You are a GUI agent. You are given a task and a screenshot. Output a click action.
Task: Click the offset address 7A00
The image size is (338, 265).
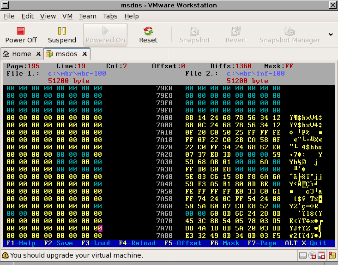click(164, 118)
